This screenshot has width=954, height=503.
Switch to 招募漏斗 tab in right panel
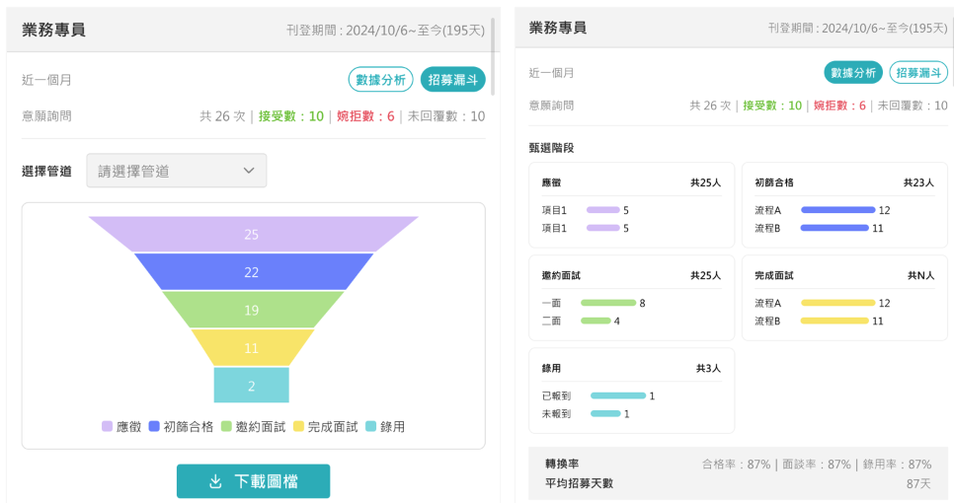pos(918,73)
